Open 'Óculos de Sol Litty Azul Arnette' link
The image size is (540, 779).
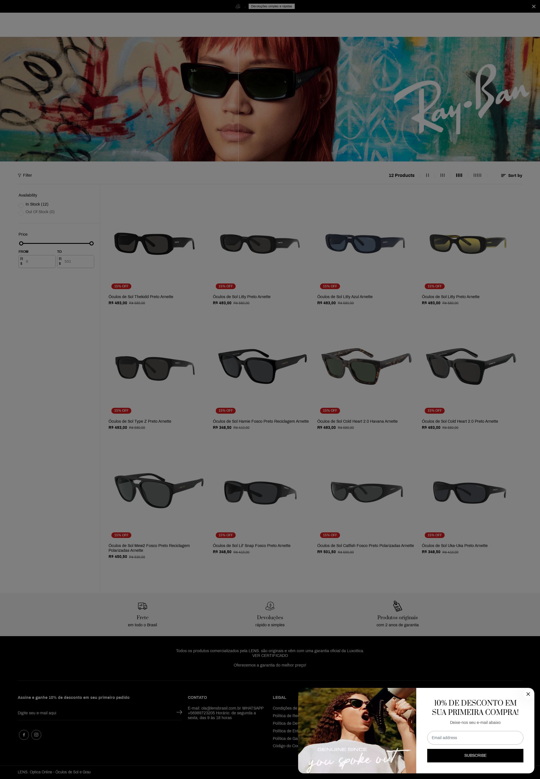pyautogui.click(x=345, y=297)
